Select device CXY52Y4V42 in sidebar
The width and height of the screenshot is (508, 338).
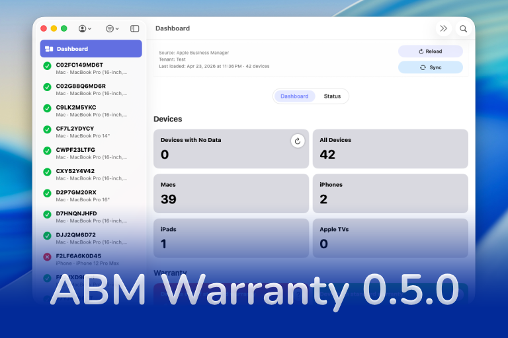[x=91, y=174]
